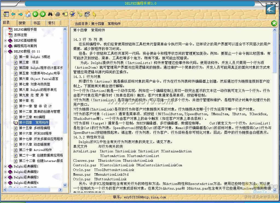
Task: Click the green star icon beside the current-directory bar
Action: pyautogui.click(x=274, y=23)
